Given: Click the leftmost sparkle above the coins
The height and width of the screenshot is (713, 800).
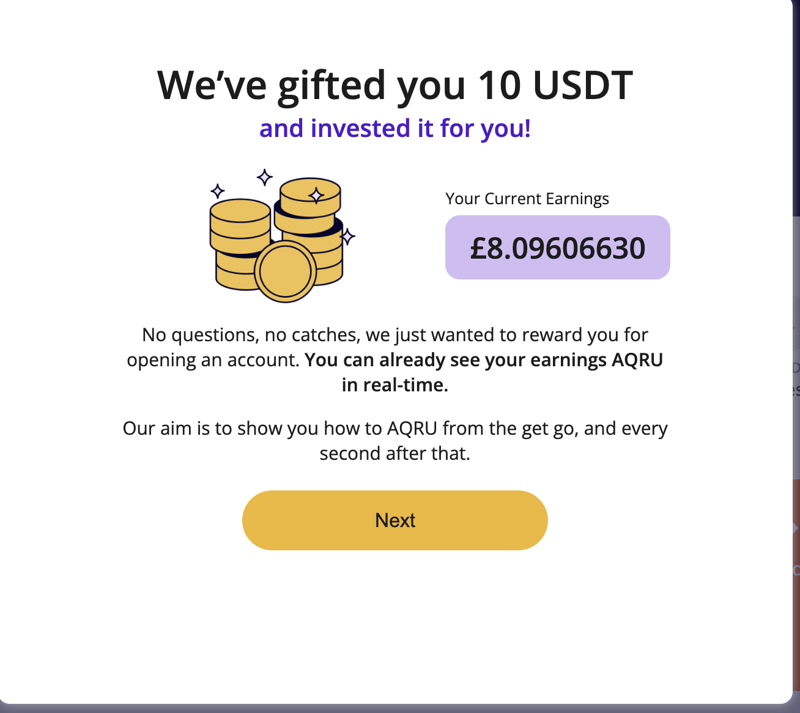Looking at the screenshot, I should 217,191.
